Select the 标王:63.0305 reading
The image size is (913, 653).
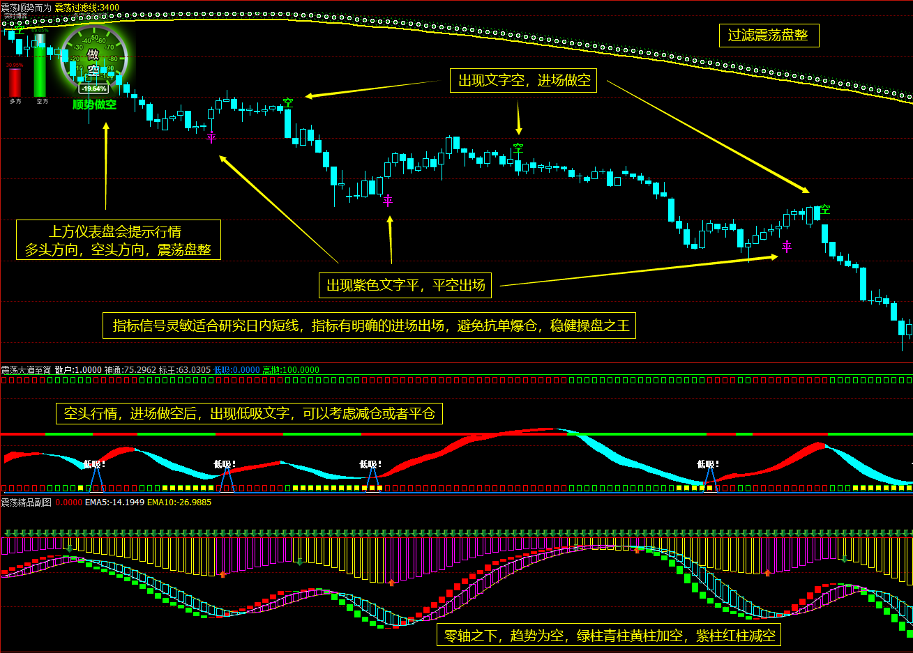(185, 370)
